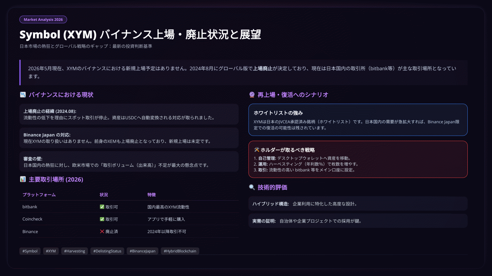Click the text about JVCEA承認済み銘柄
This screenshot has width=492, height=276.
(x=357, y=125)
